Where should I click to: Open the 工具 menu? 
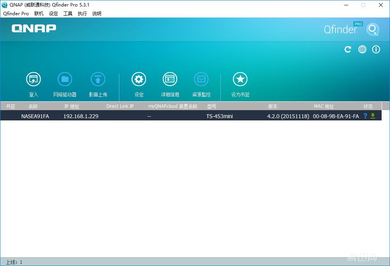tap(67, 14)
